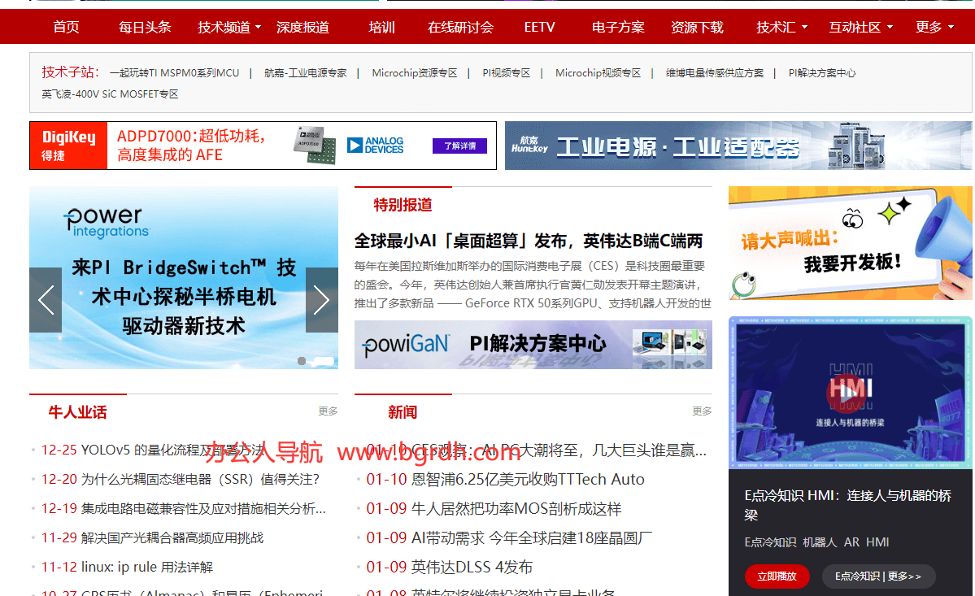This screenshot has height=596, width=975.
Task: Click the Power Integrations logo on the carousel slide
Action: click(x=105, y=220)
